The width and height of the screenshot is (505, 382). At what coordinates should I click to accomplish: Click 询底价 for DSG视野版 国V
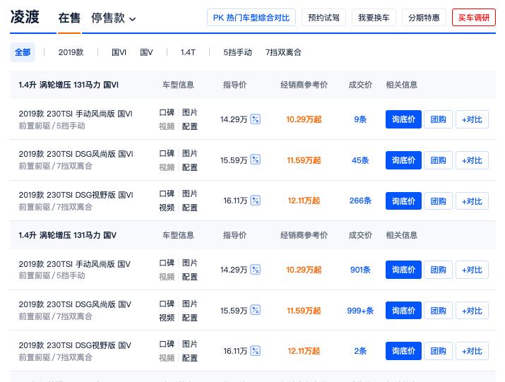pyautogui.click(x=403, y=351)
